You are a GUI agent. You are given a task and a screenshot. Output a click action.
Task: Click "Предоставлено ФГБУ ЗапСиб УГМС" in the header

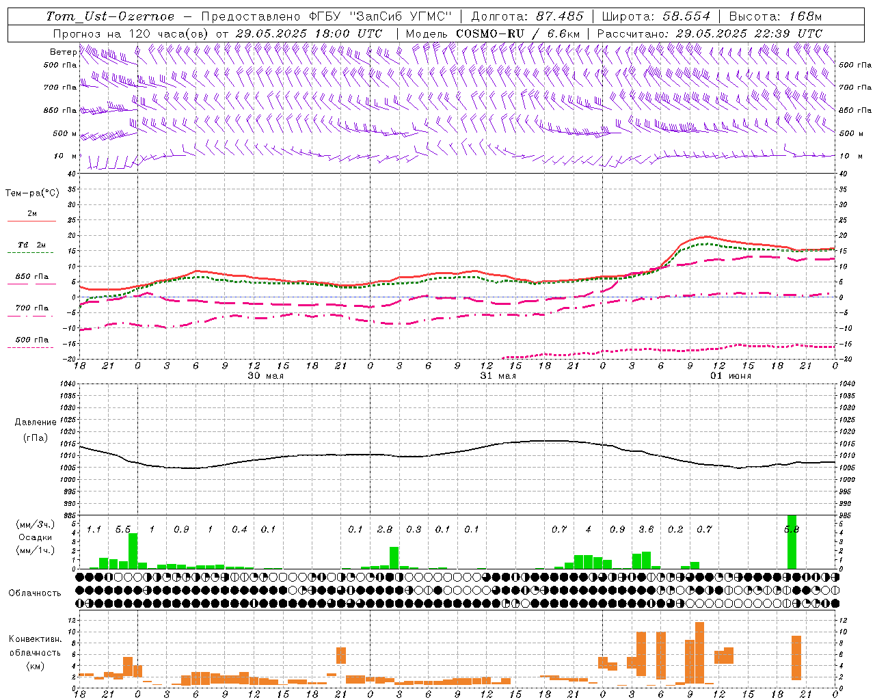click(x=327, y=16)
